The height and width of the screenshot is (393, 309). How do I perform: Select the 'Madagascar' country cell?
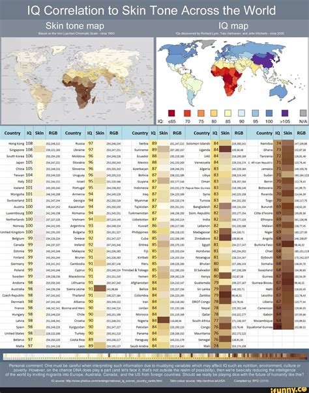[x=201, y=232]
